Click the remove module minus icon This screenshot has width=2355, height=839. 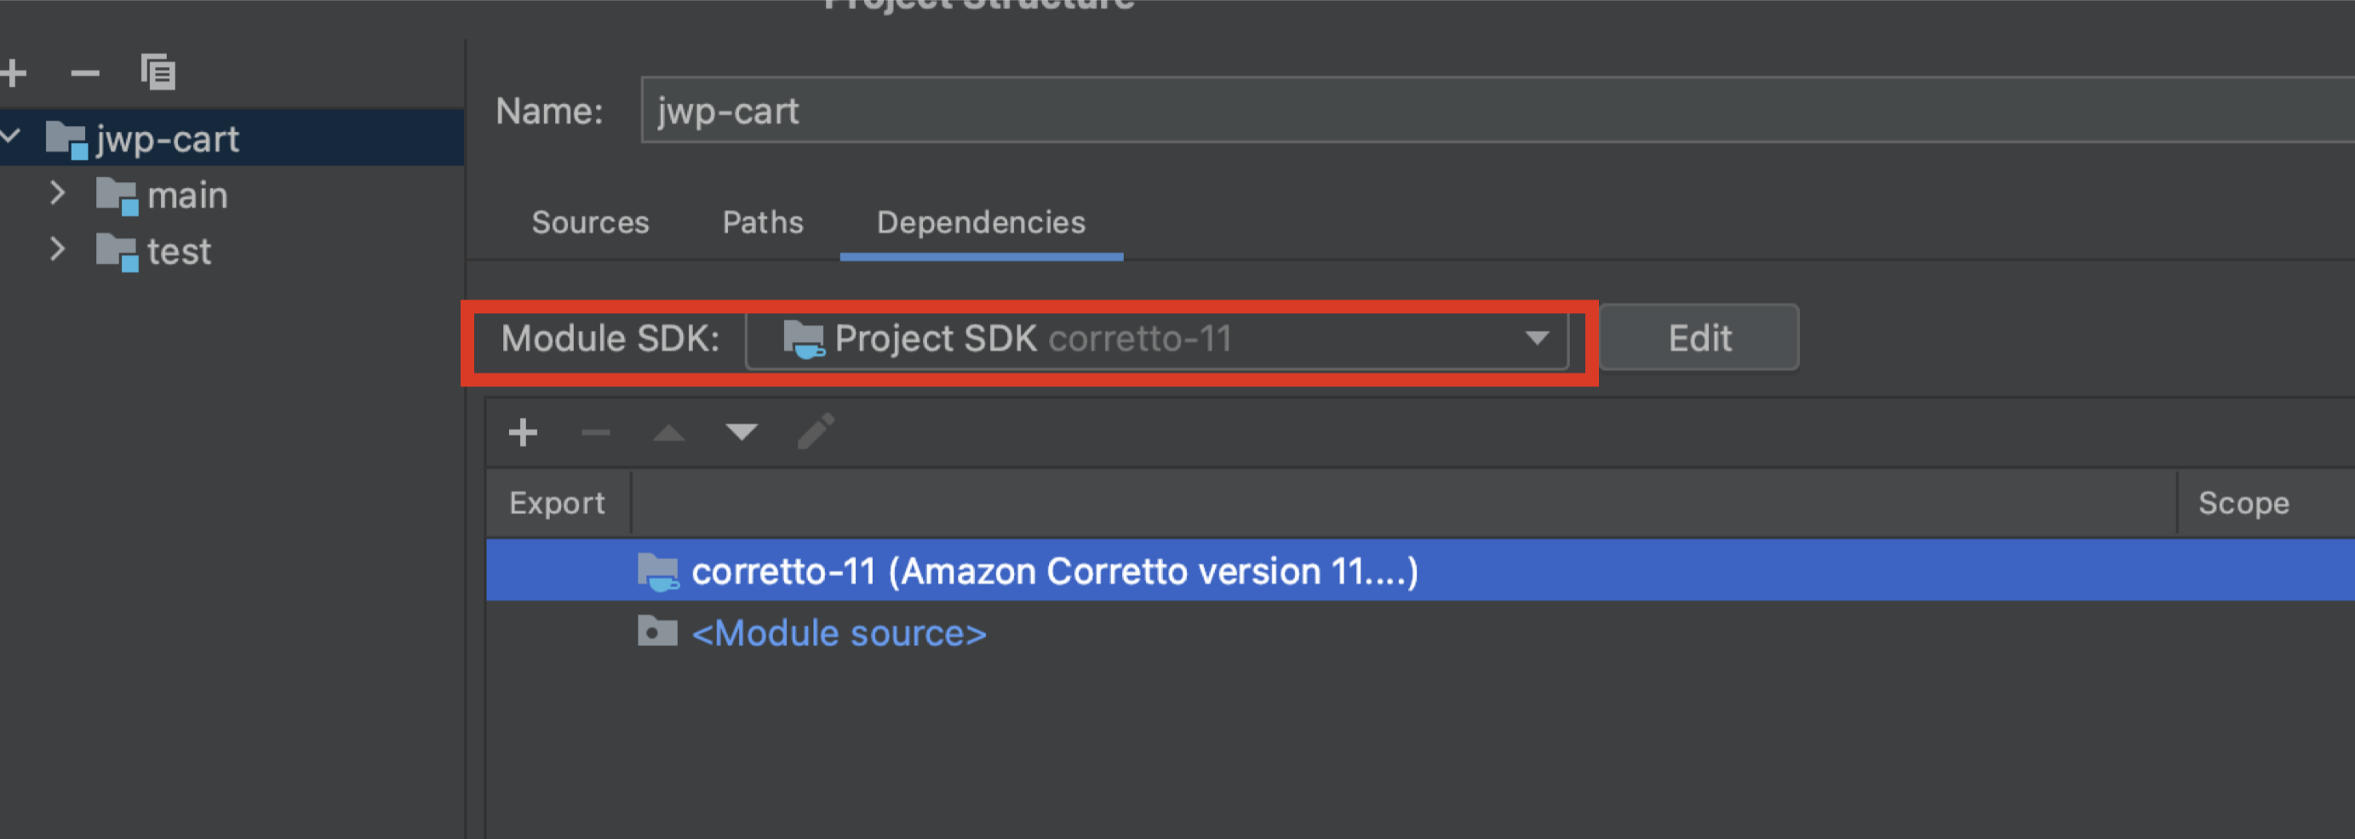[85, 72]
